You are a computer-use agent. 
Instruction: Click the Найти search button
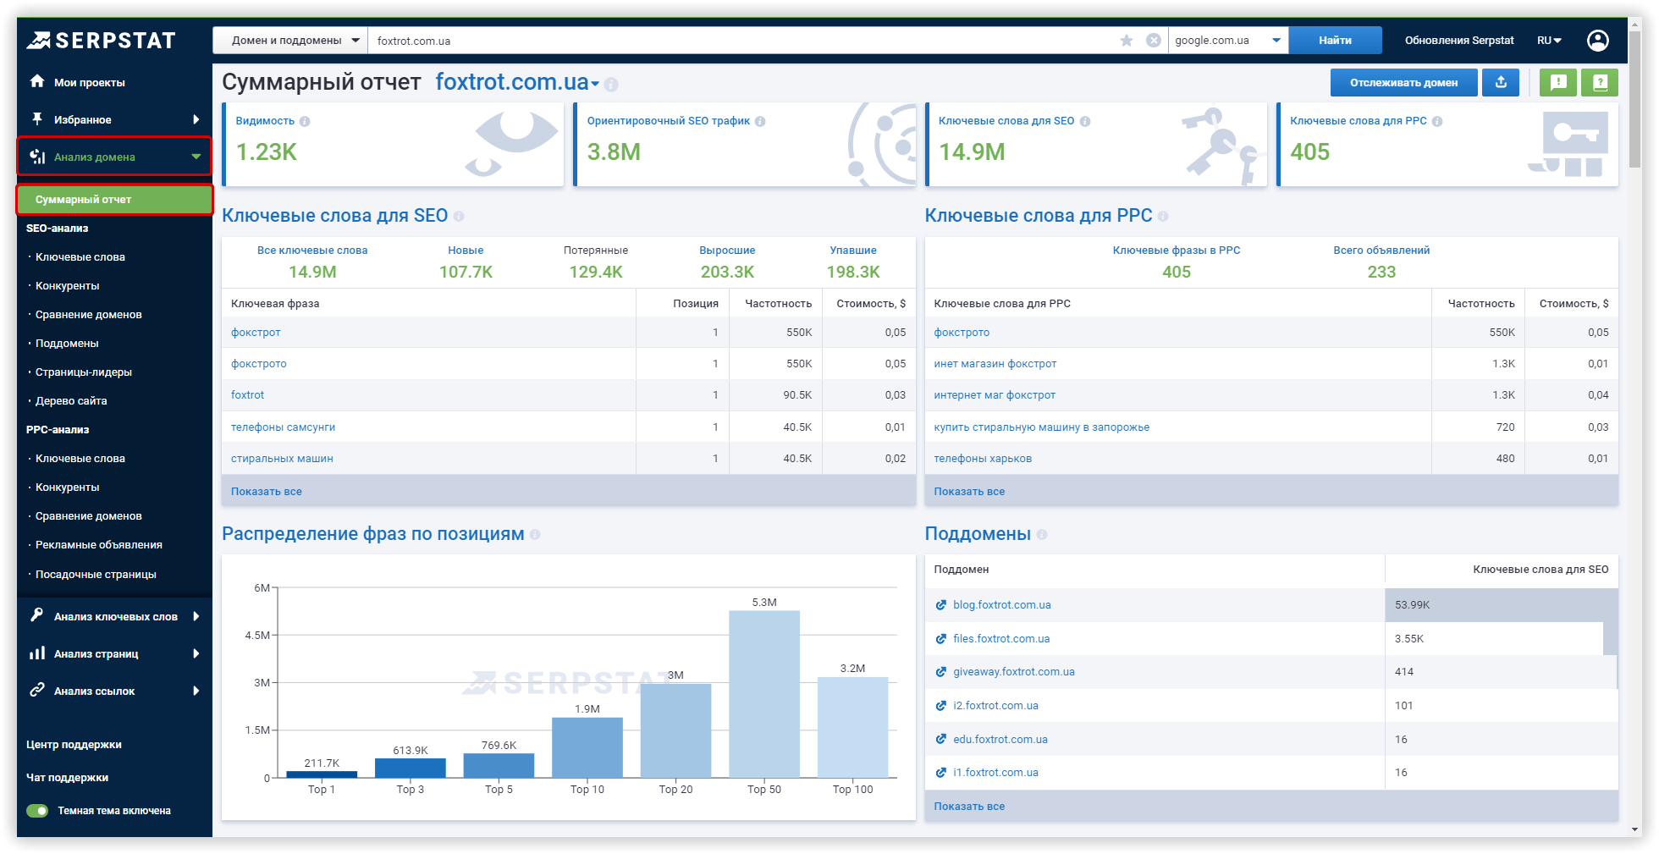(1335, 40)
